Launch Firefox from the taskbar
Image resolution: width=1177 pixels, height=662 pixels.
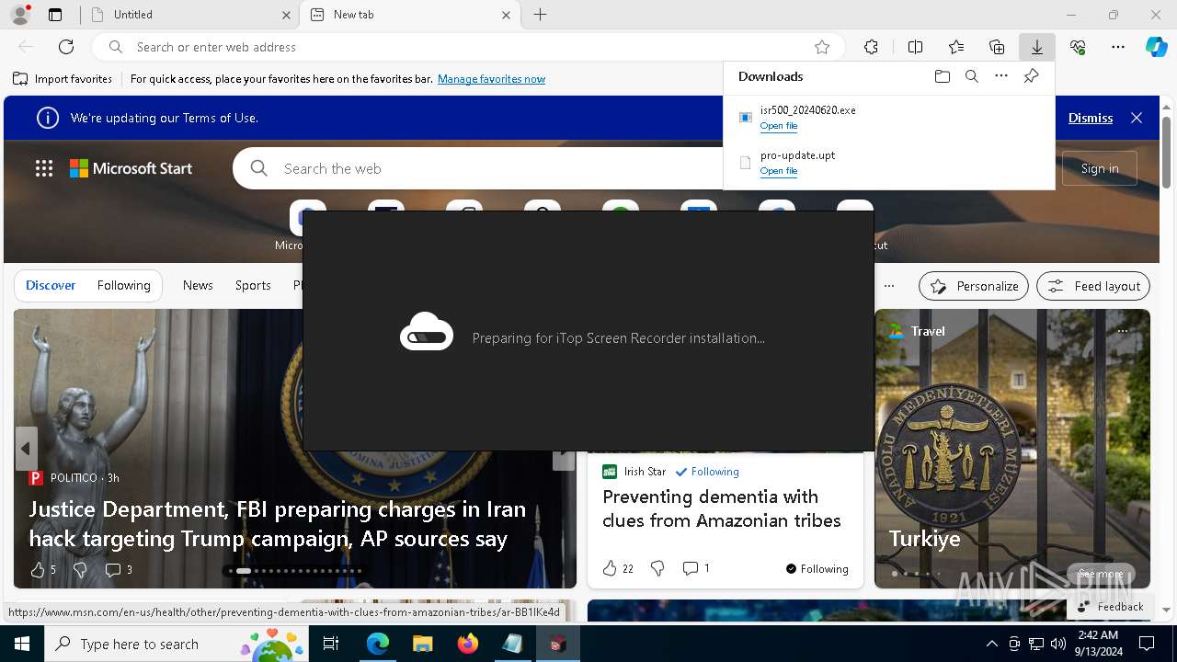pyautogui.click(x=467, y=644)
